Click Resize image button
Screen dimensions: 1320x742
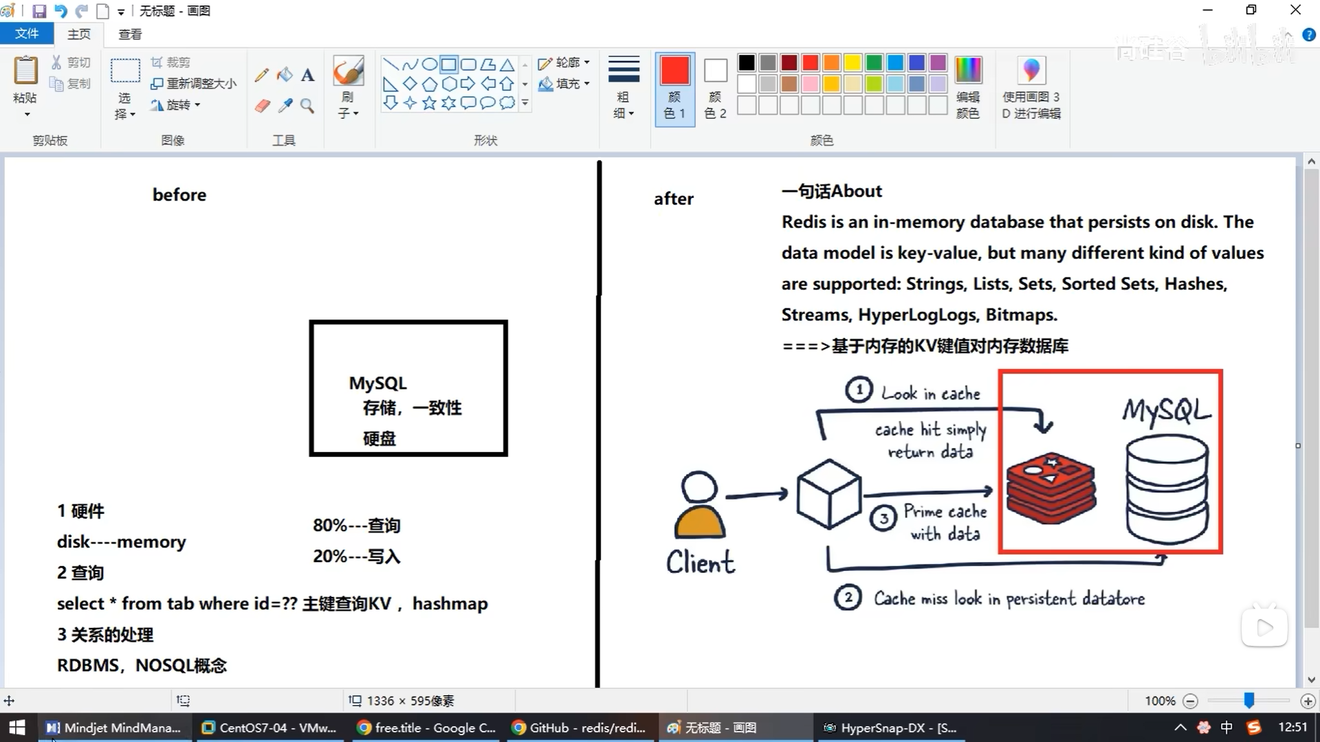tap(194, 84)
